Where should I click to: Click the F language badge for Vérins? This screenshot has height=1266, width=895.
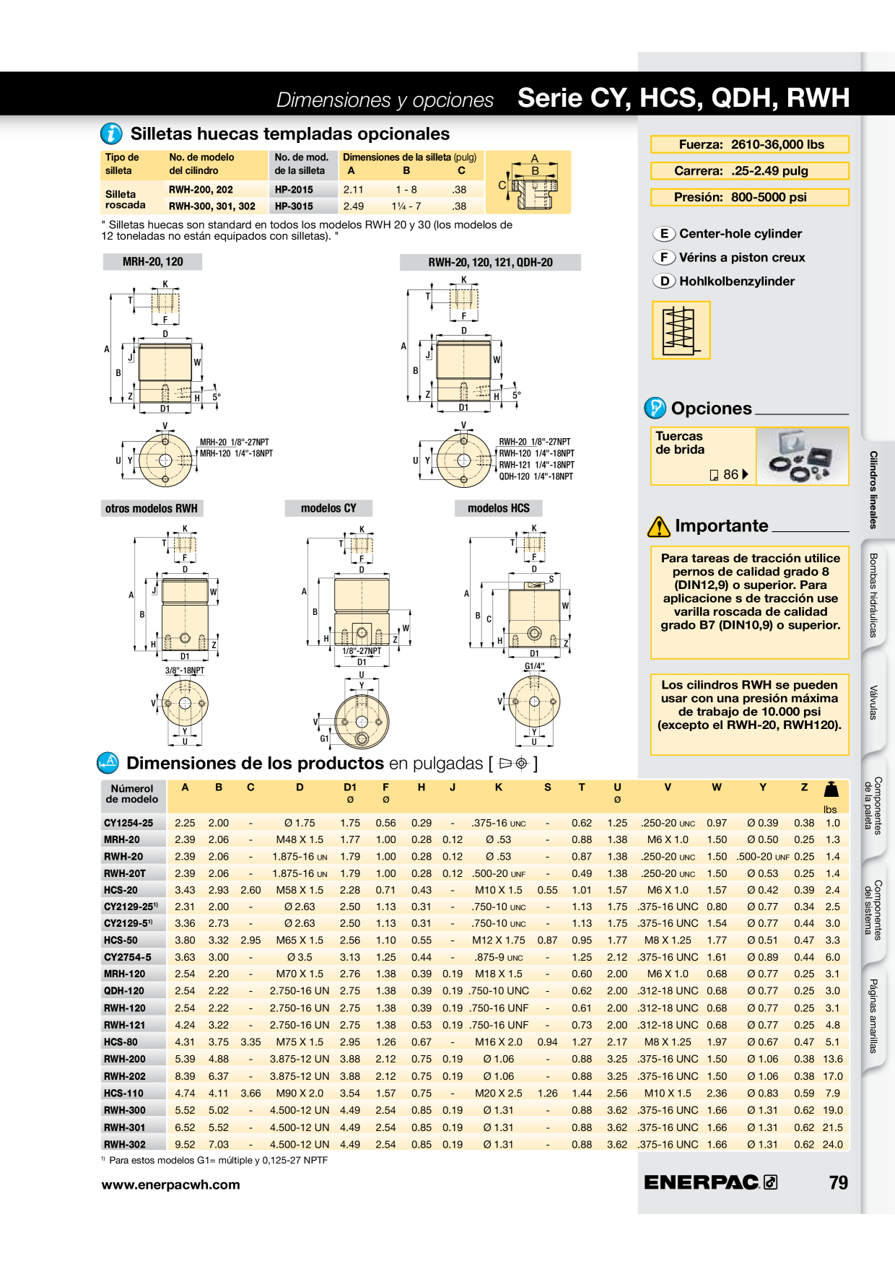coord(664,258)
